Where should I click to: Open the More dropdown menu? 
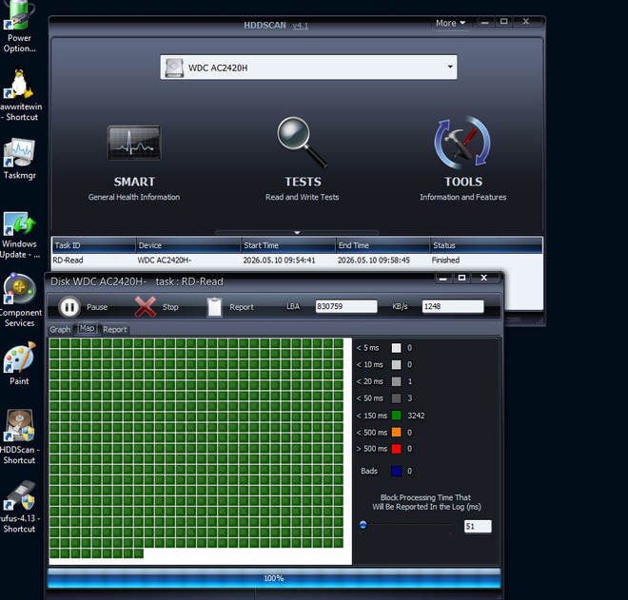(x=450, y=23)
